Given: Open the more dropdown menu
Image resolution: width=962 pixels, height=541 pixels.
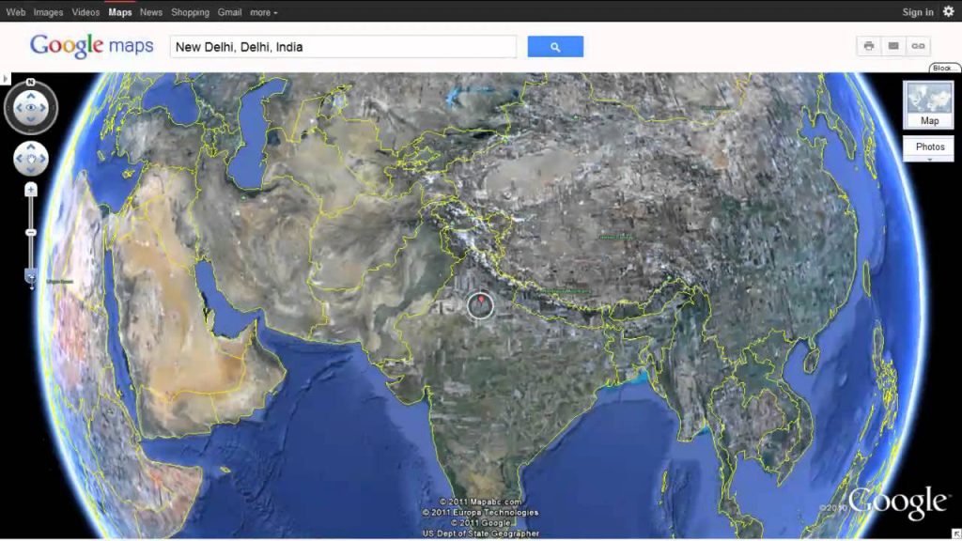Looking at the screenshot, I should tap(264, 12).
